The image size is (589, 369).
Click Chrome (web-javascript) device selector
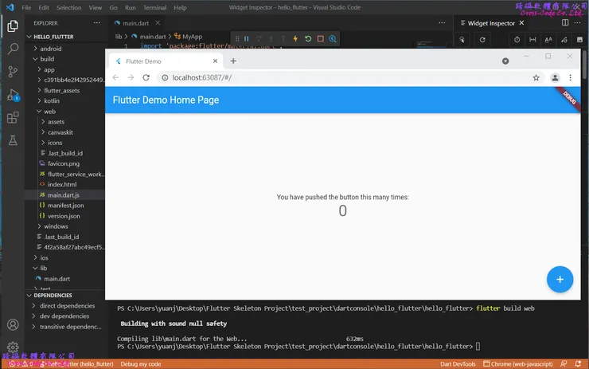[517, 363]
